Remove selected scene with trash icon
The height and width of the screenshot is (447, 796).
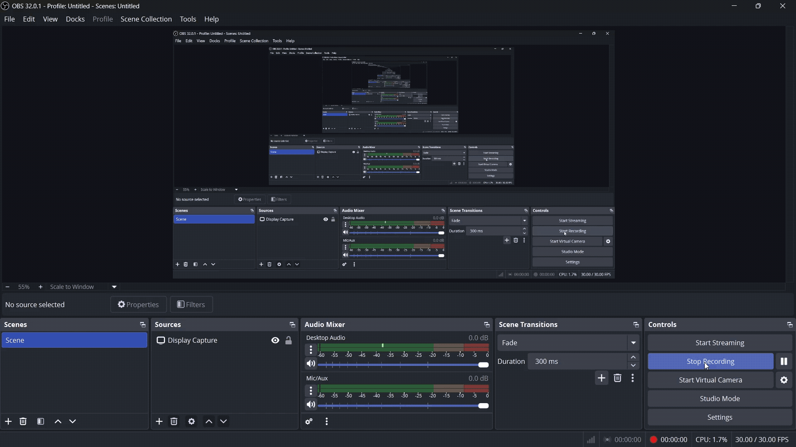[x=23, y=422]
